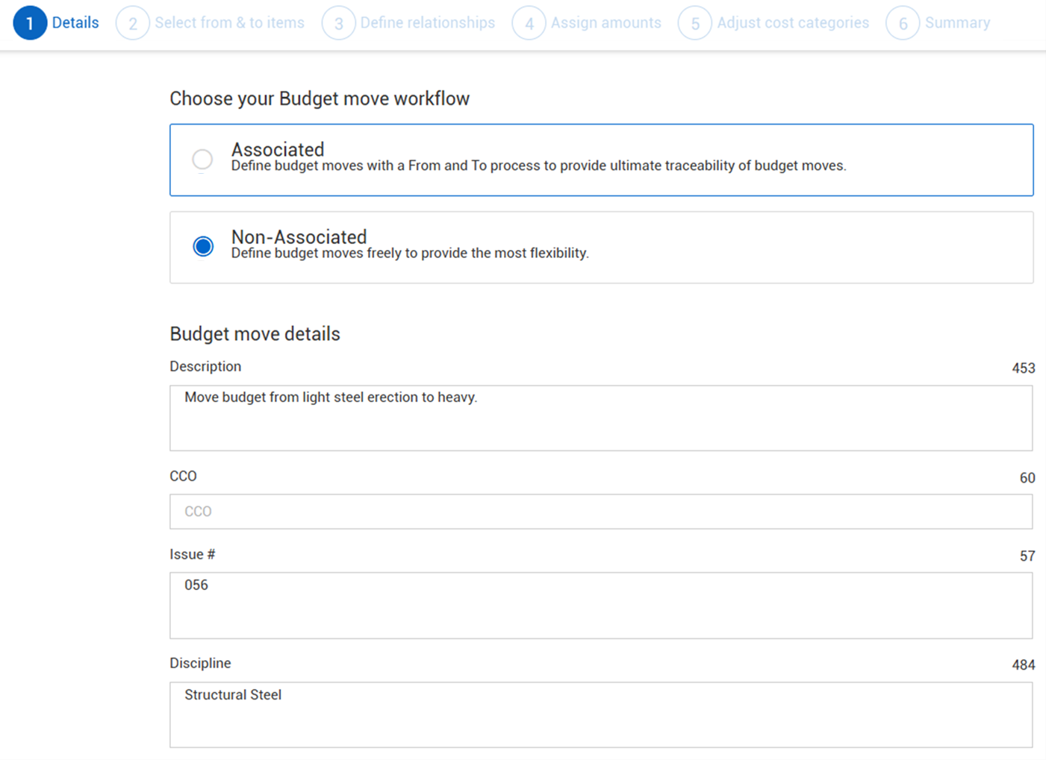Click the step 2 number circle
Image resolution: width=1046 pixels, height=760 pixels.
pos(132,23)
